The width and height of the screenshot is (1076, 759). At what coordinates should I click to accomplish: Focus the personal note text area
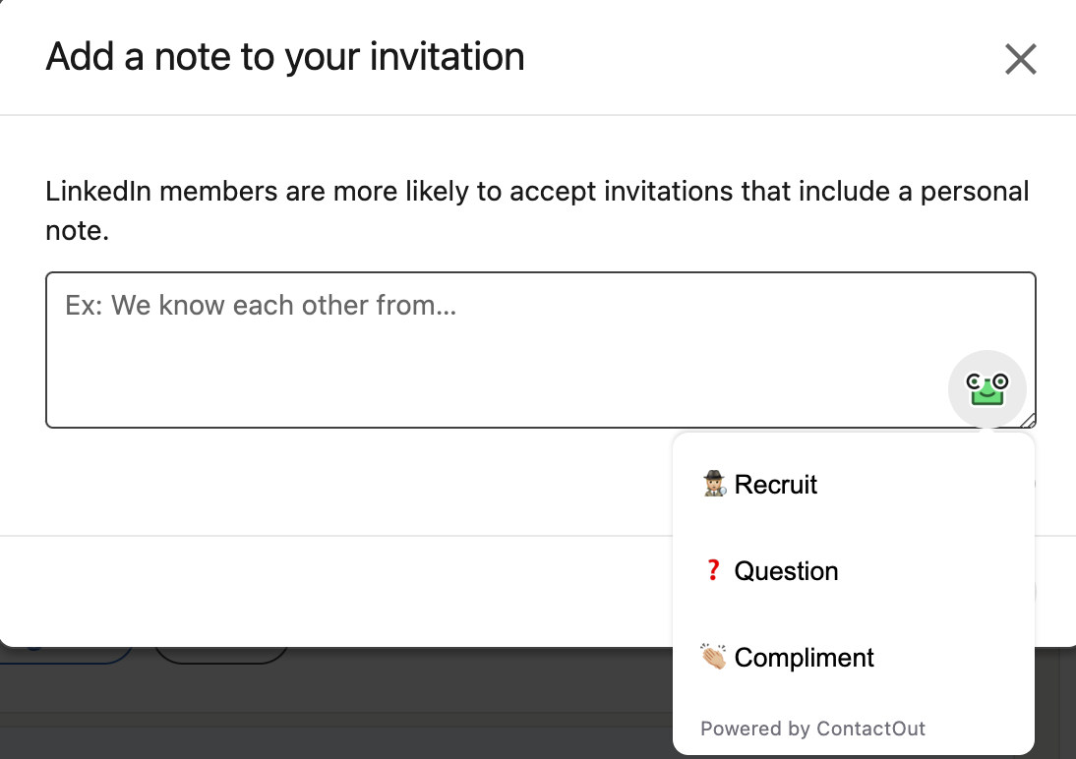pos(492,364)
